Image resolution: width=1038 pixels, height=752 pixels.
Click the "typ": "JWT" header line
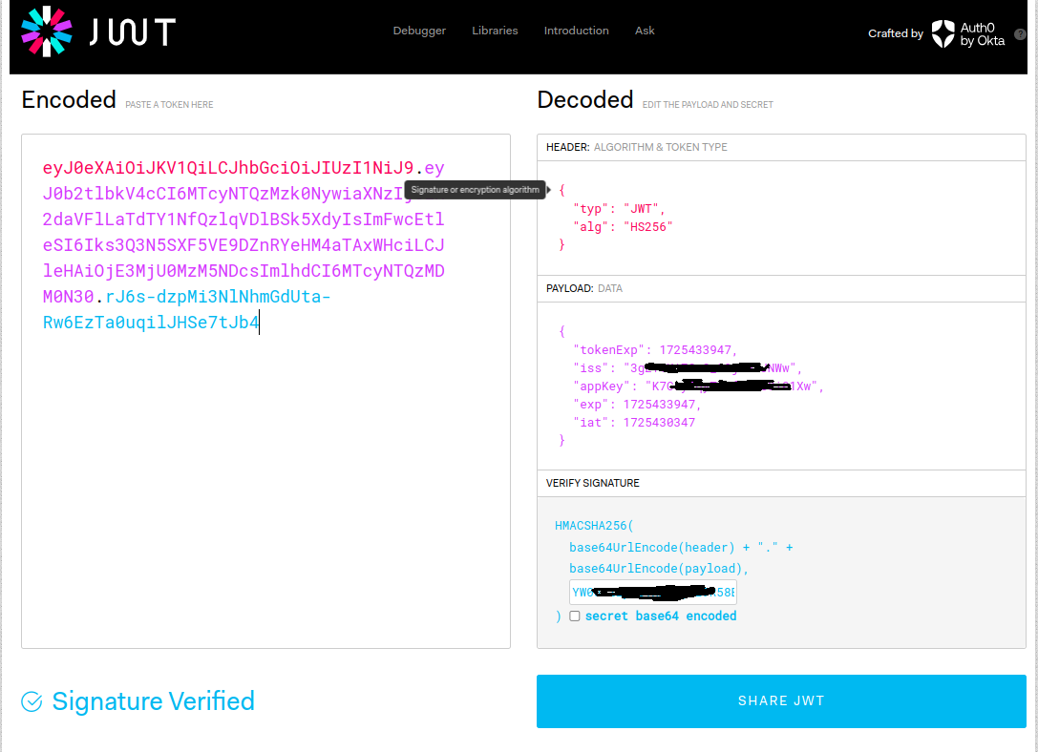coord(619,209)
